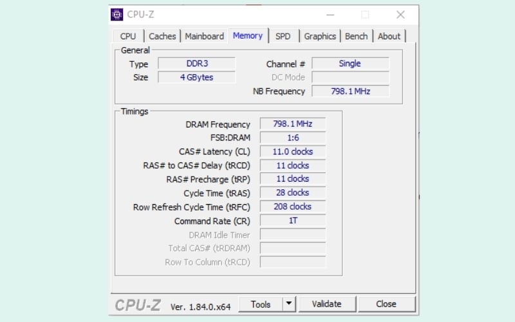Screen dimensions: 515x322
Task: Click the version text Ver. 1.84.0.x64
Action: tap(200, 307)
